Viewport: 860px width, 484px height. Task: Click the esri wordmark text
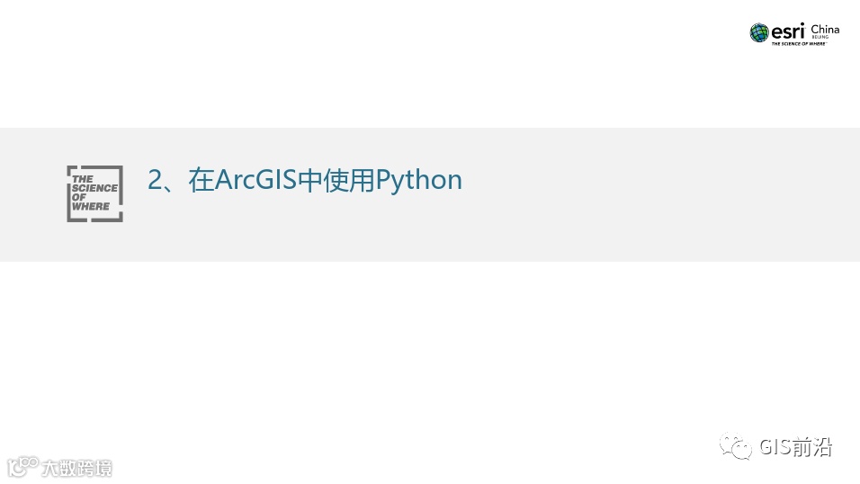click(x=788, y=31)
